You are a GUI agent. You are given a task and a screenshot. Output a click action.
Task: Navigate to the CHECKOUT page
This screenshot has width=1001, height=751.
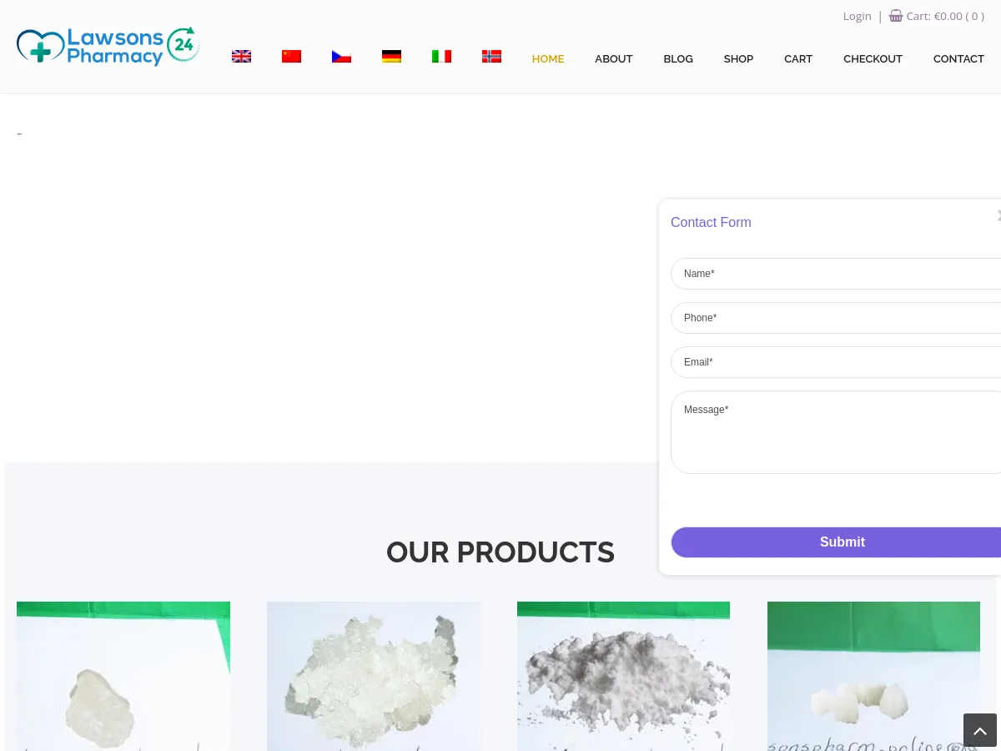tap(873, 58)
